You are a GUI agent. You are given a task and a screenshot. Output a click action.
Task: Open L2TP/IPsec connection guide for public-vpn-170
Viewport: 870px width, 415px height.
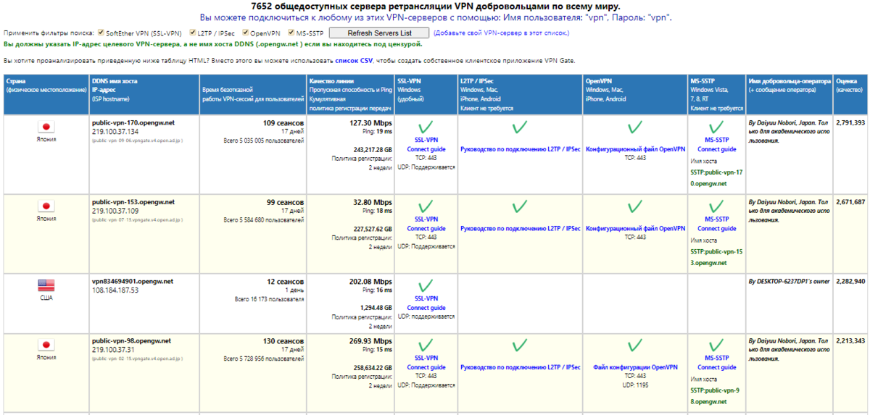[520, 149]
